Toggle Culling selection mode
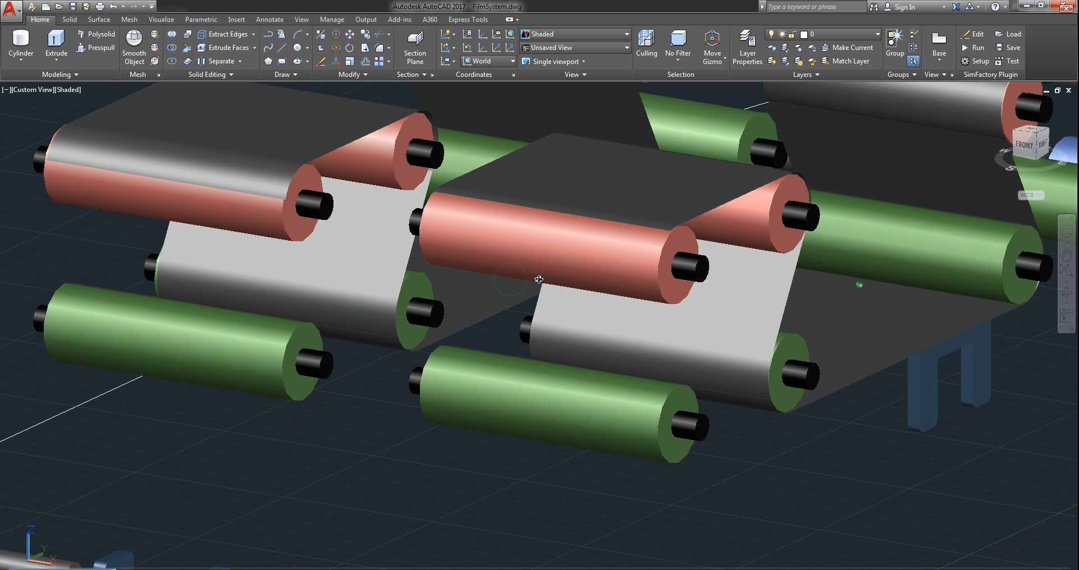 (x=646, y=39)
